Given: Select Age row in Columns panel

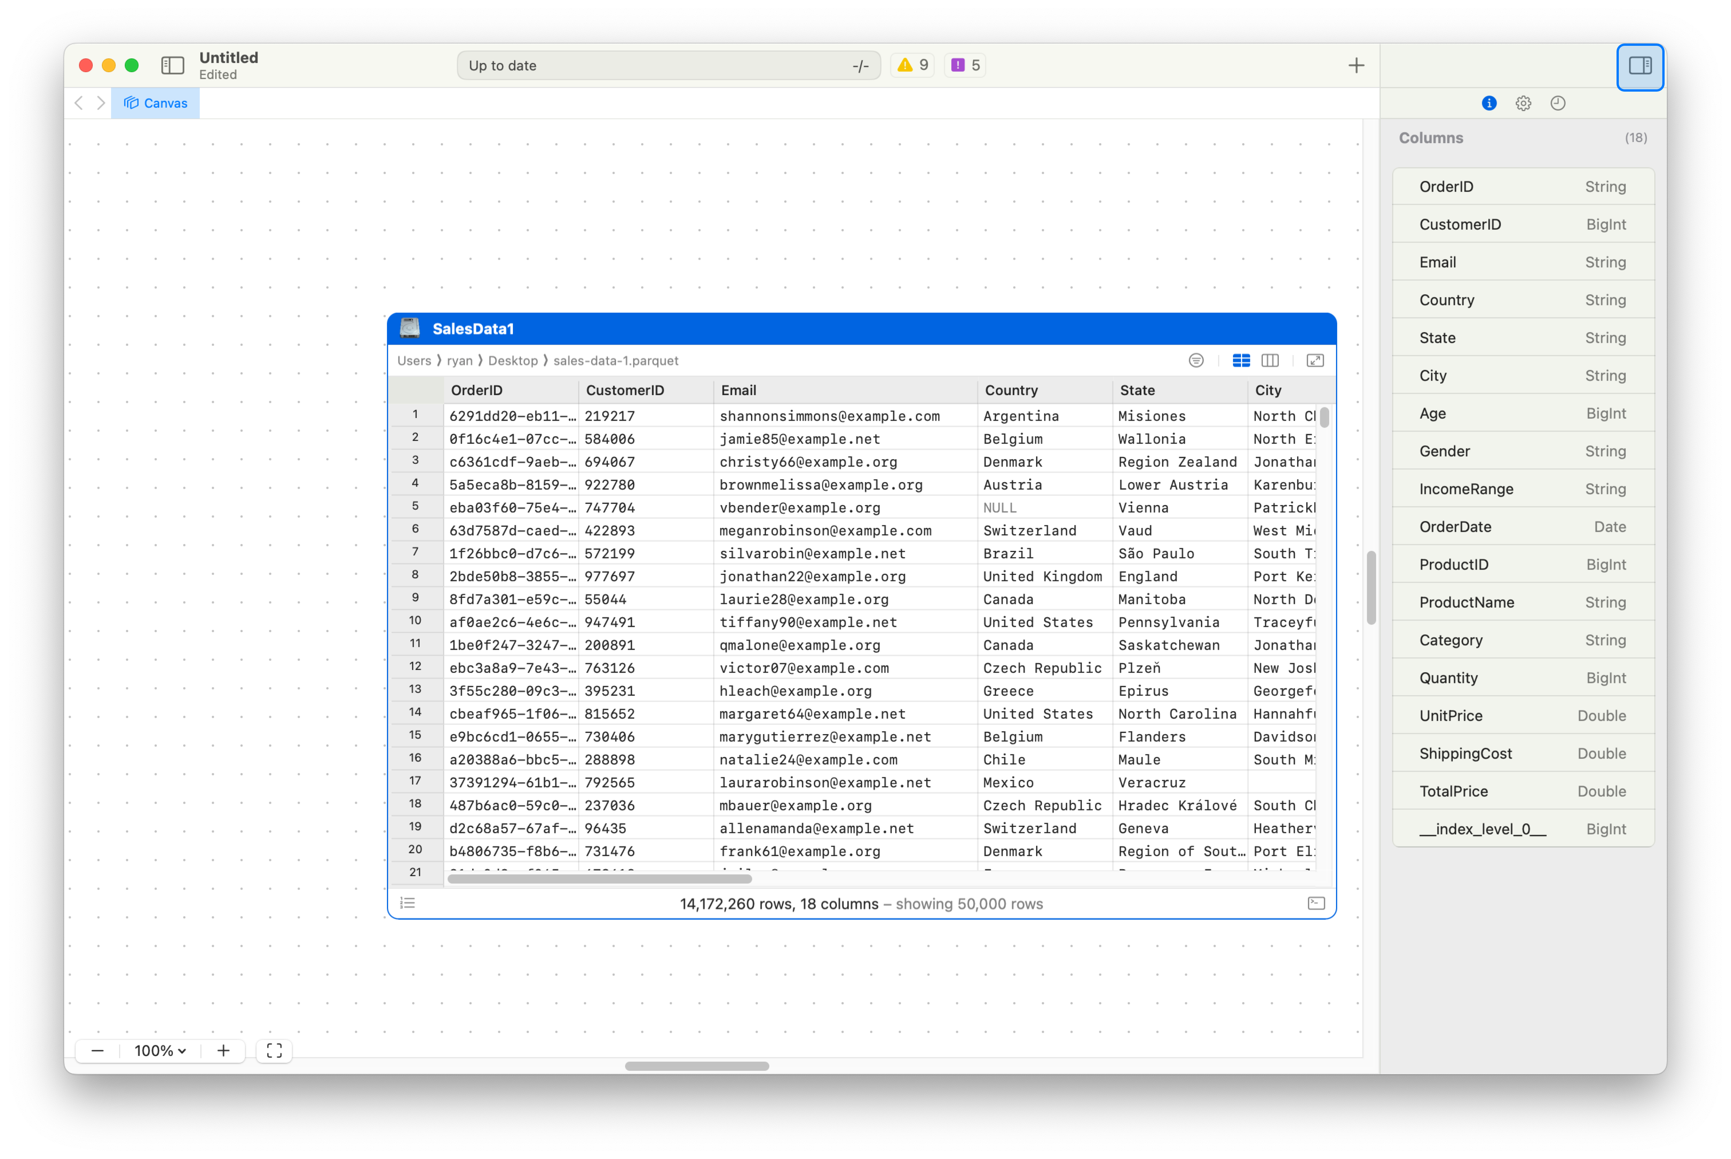Looking at the screenshot, I should [1523, 413].
